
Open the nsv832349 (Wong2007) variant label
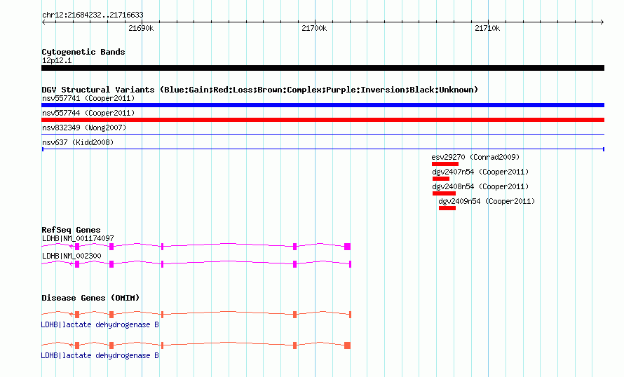[x=84, y=128]
